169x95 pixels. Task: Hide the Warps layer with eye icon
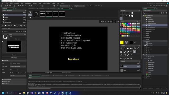tap(24, 17)
